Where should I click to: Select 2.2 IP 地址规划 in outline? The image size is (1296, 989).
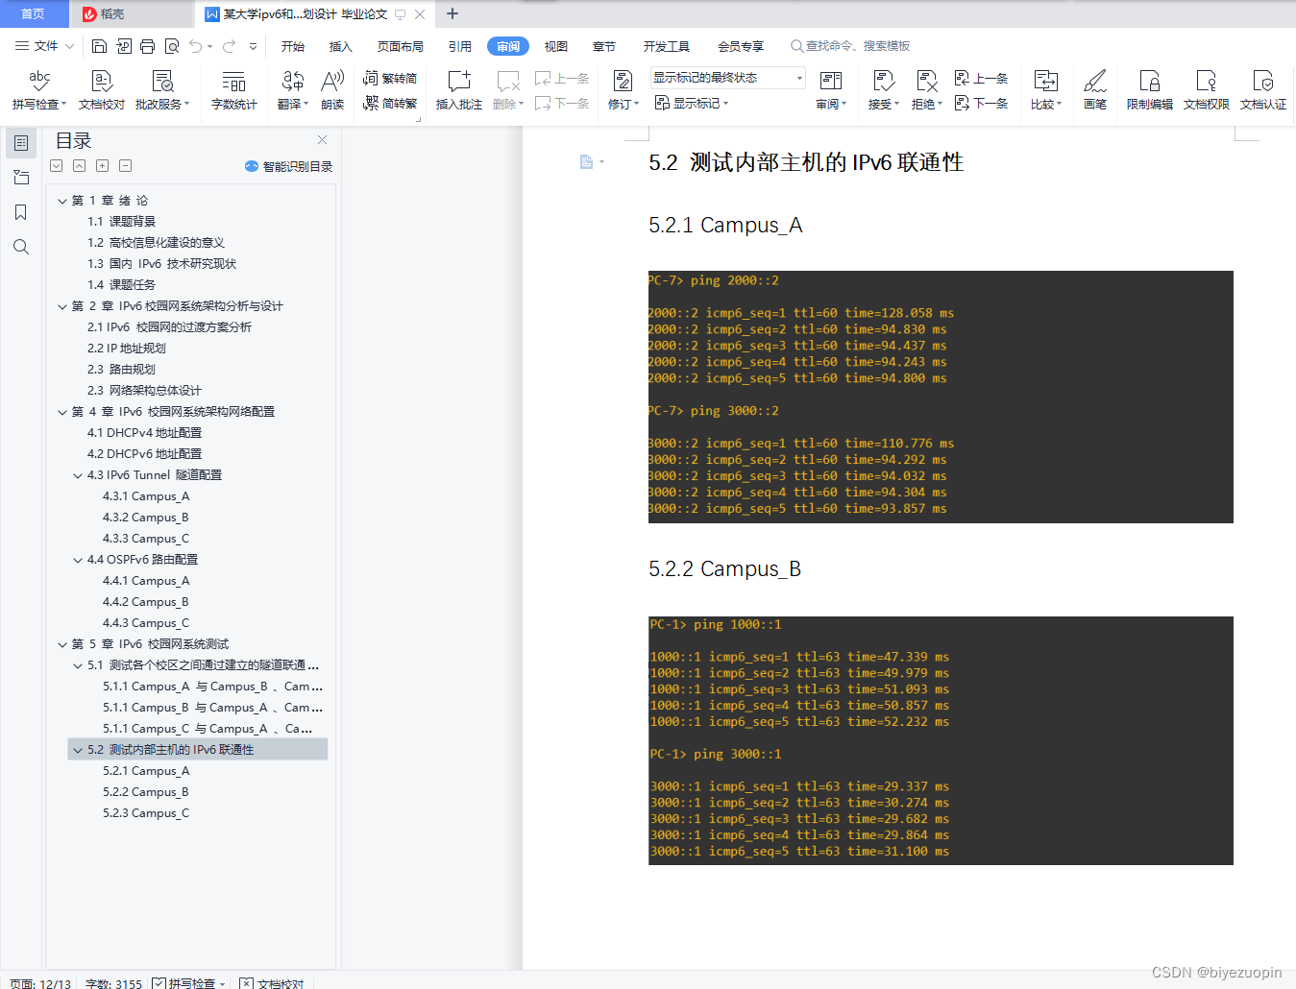tap(127, 349)
